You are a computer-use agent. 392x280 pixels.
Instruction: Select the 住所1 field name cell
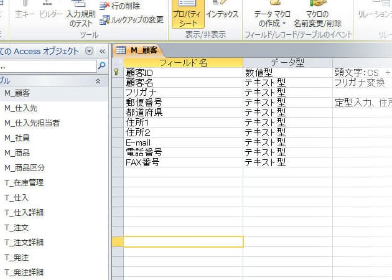184,123
